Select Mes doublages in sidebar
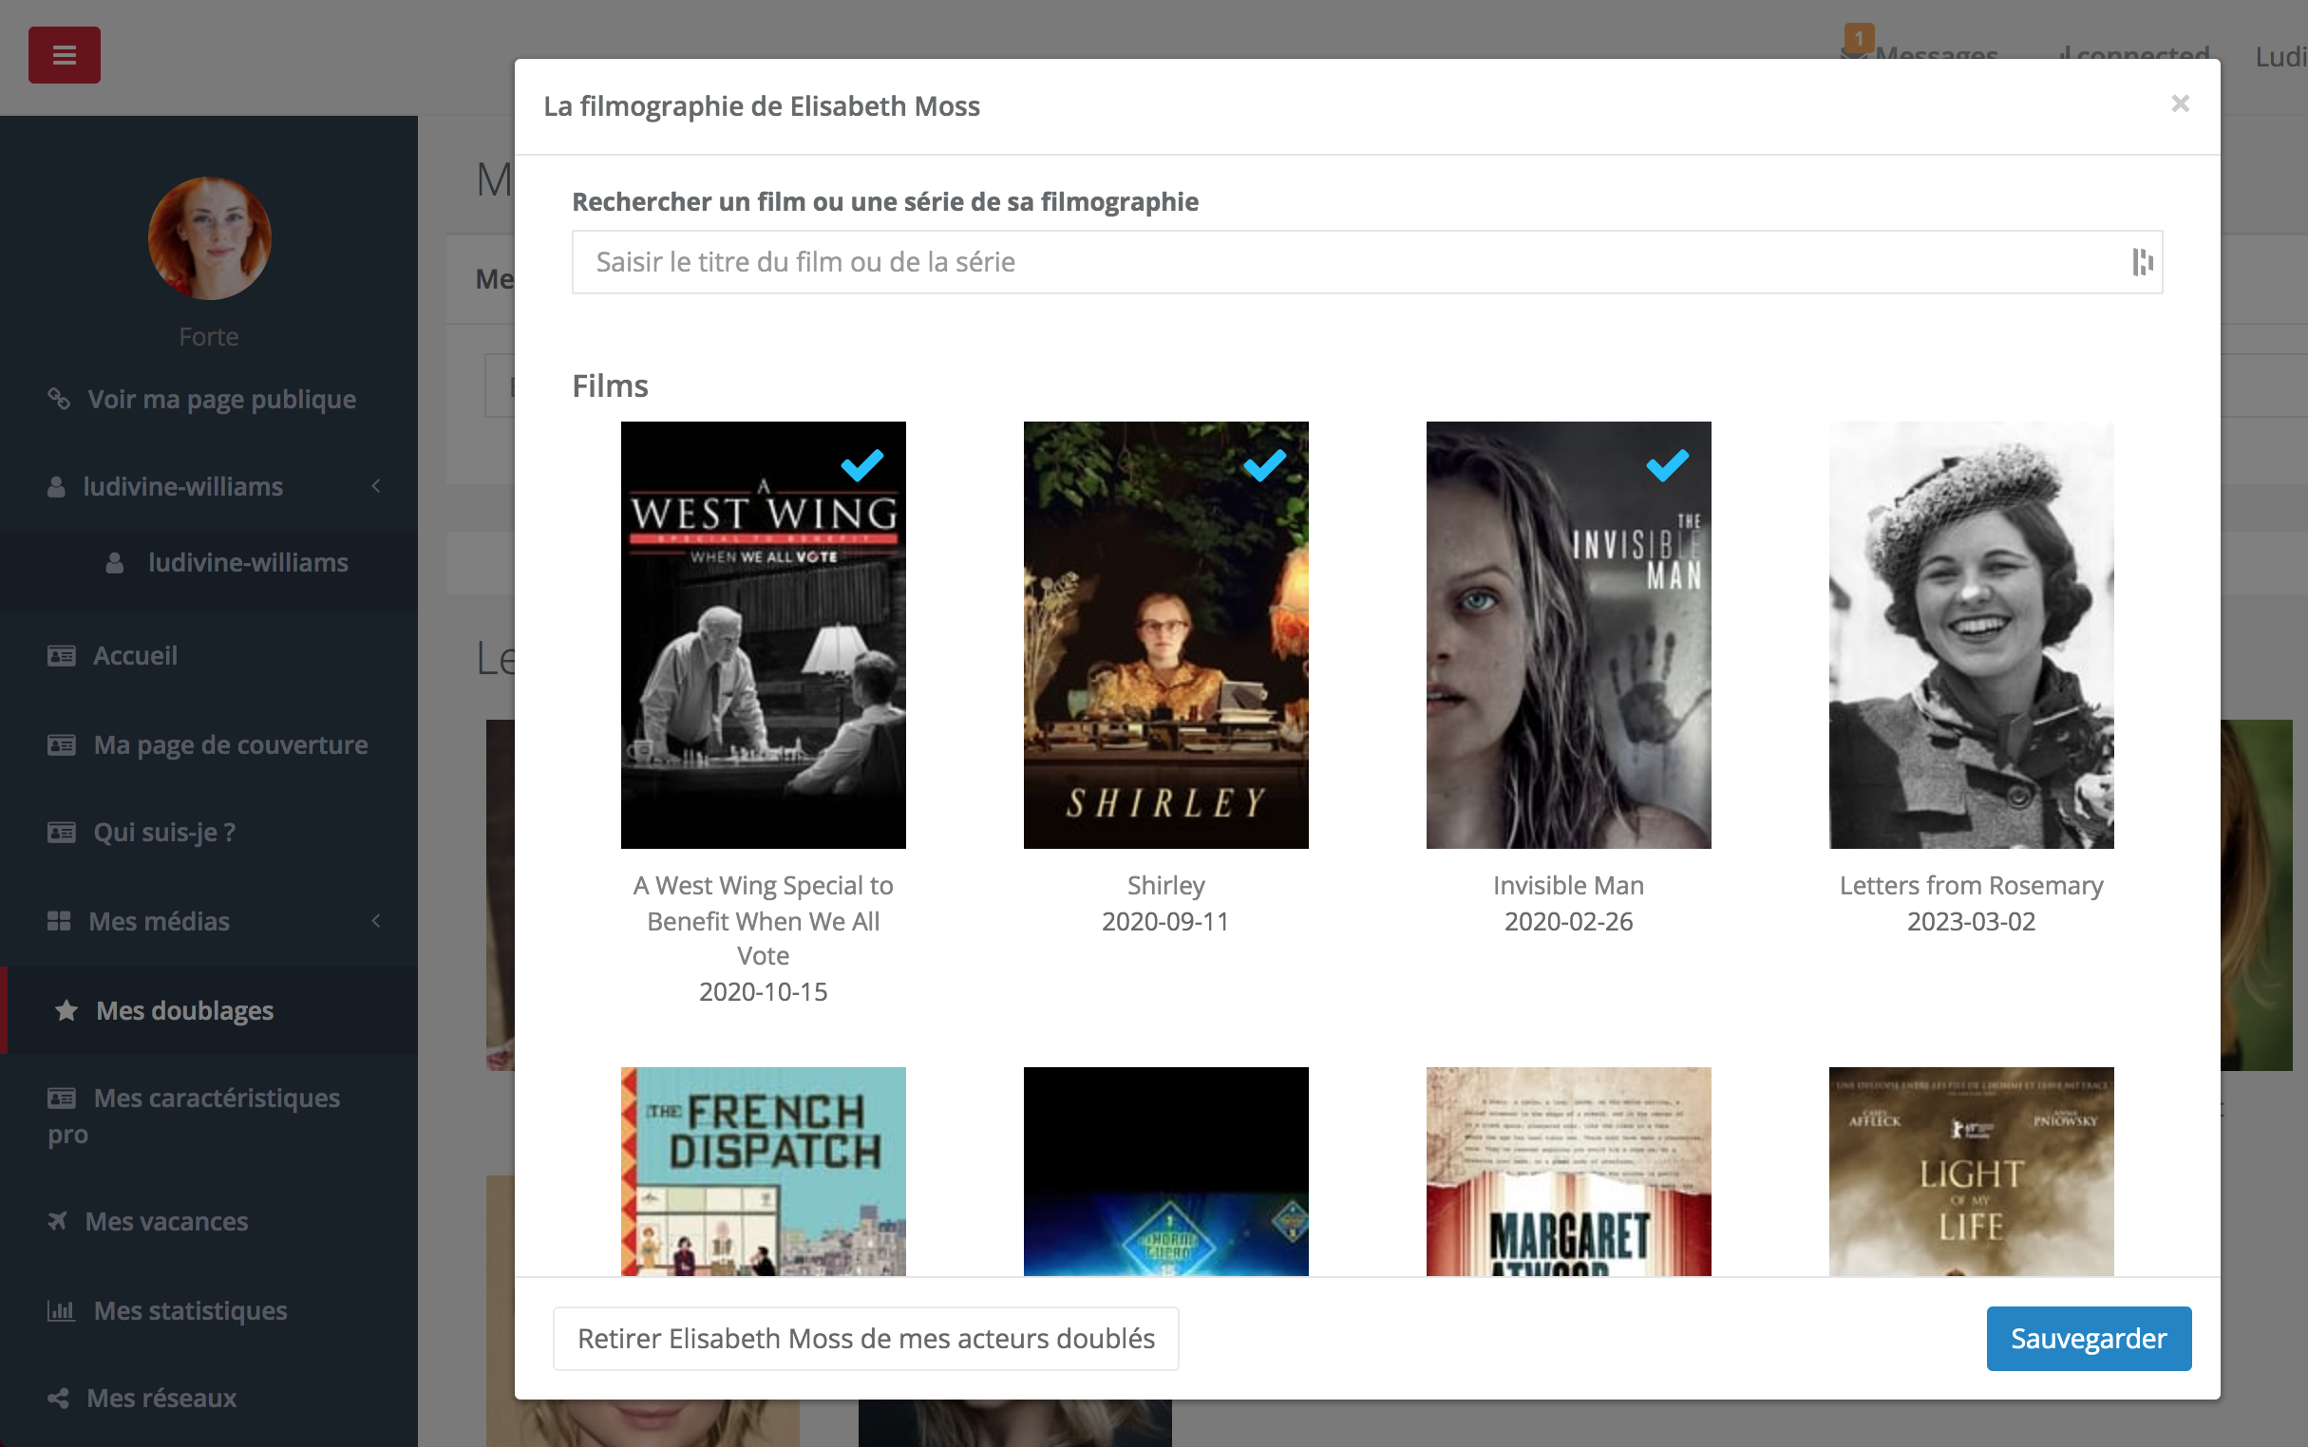The height and width of the screenshot is (1447, 2308). pyautogui.click(x=185, y=1010)
